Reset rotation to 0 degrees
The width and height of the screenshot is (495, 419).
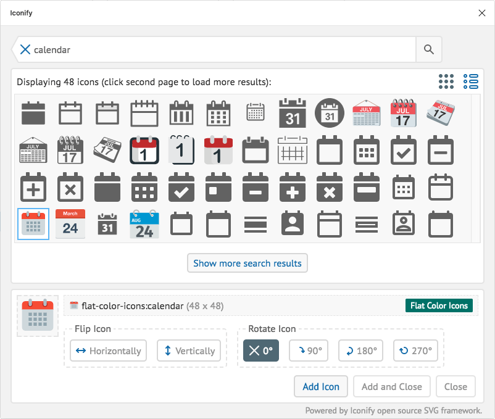tap(260, 351)
